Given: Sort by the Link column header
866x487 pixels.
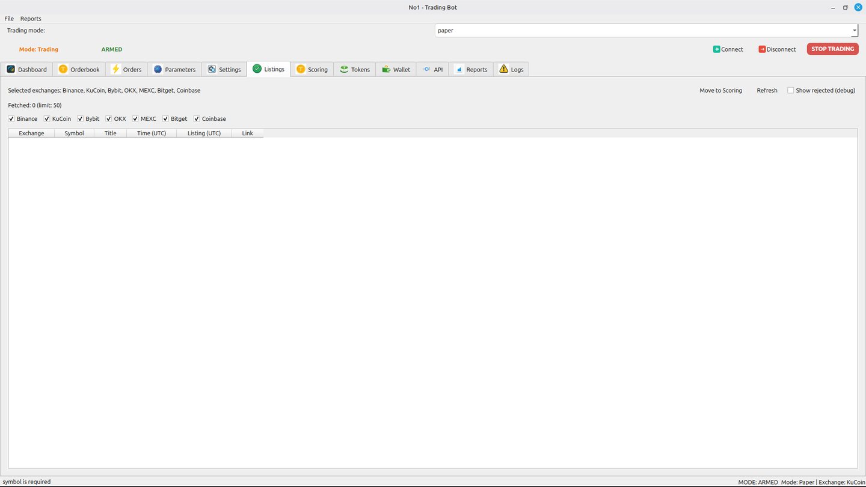Looking at the screenshot, I should 247,133.
